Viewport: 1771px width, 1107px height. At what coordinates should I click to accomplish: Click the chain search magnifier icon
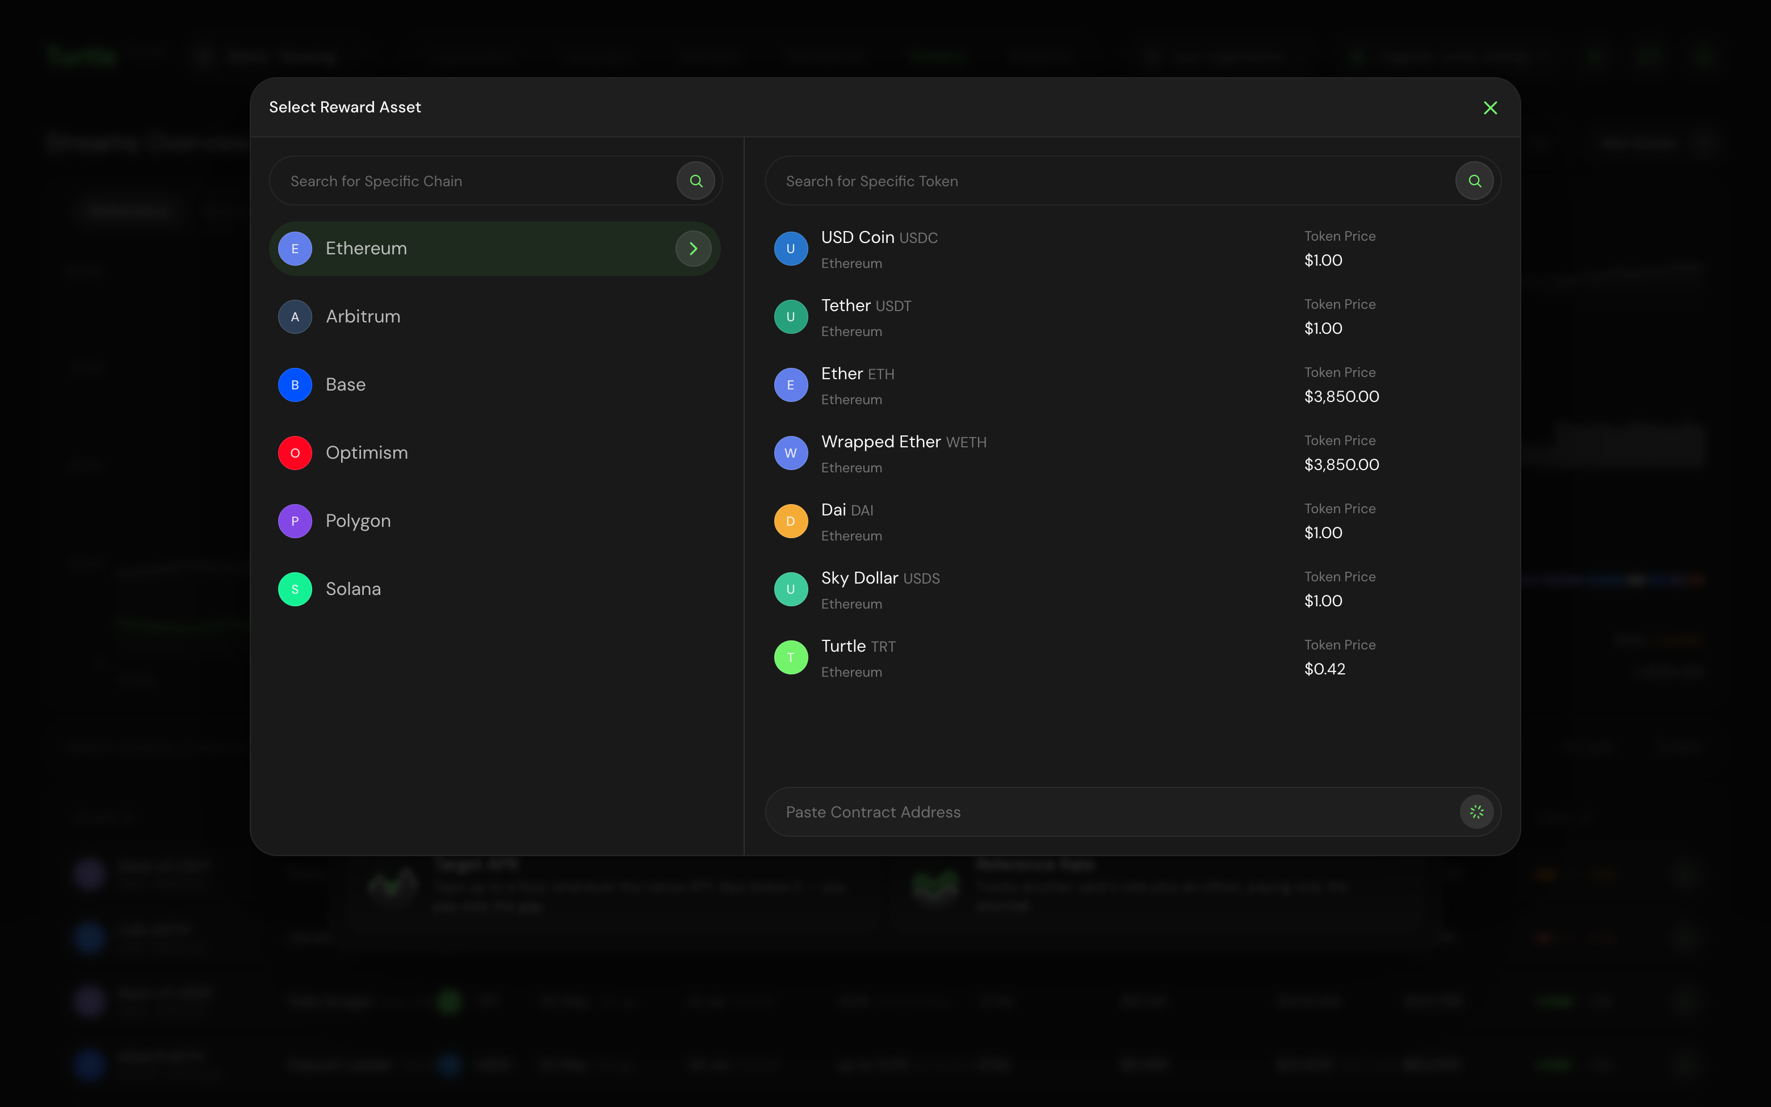click(x=696, y=181)
